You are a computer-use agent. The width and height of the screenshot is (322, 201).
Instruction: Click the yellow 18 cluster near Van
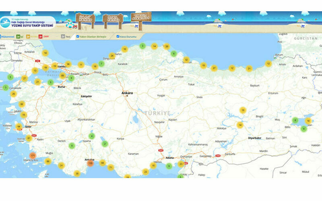[x=308, y=121]
